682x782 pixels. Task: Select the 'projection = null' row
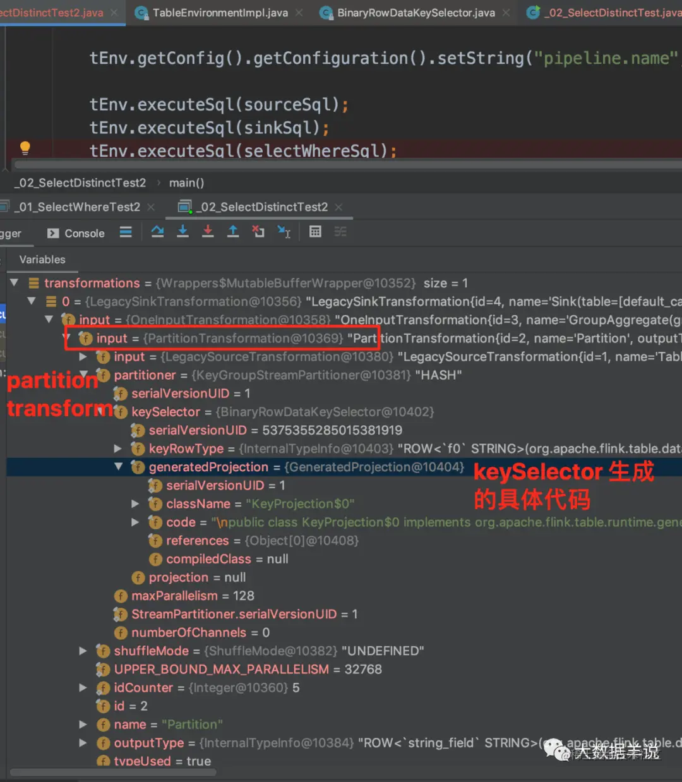[344, 577]
